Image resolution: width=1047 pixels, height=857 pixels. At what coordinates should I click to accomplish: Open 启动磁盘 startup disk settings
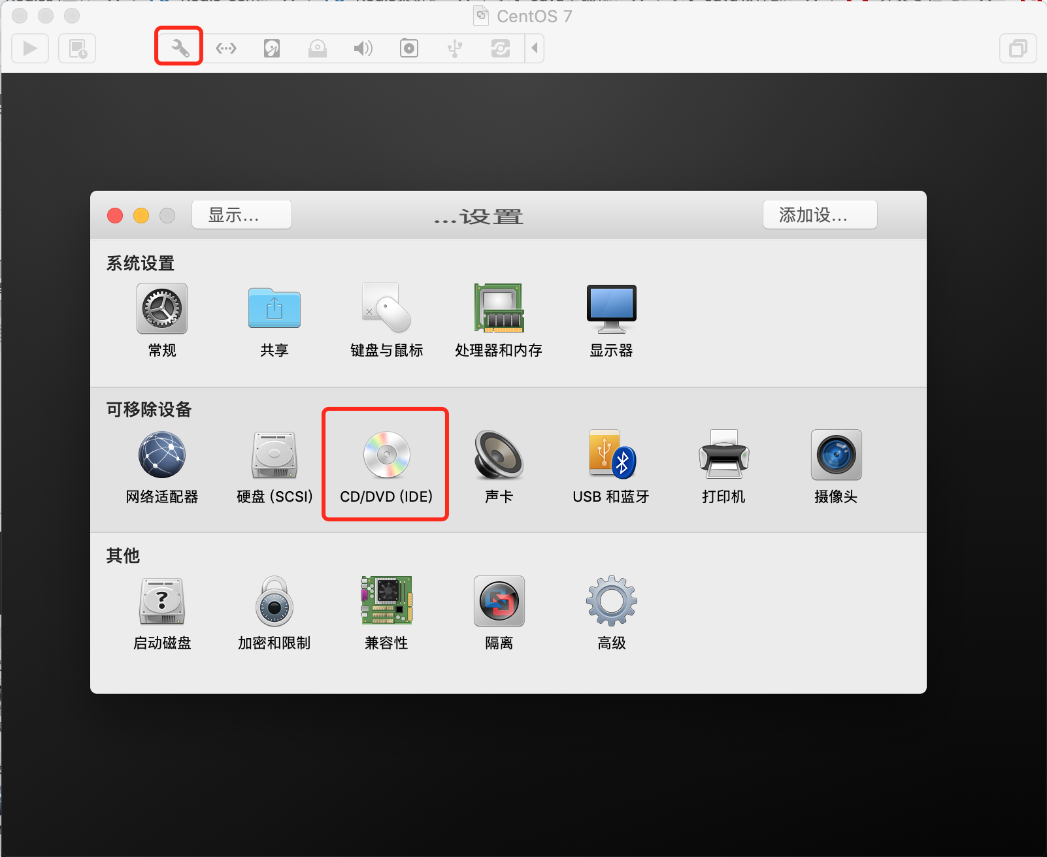click(162, 613)
